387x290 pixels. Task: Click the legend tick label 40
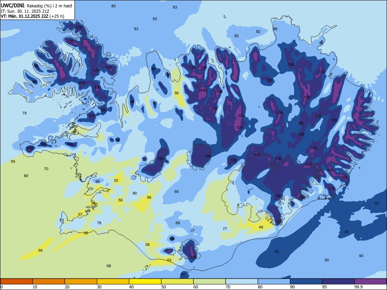click(x=131, y=287)
